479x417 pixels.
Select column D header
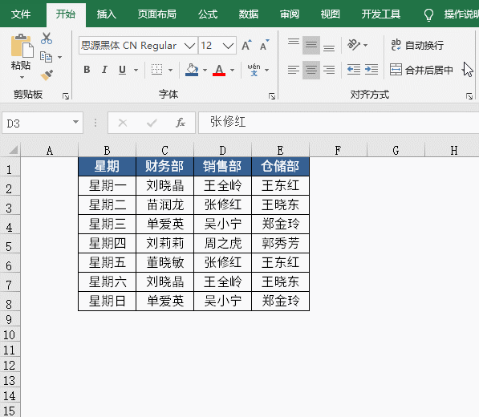pos(223,150)
